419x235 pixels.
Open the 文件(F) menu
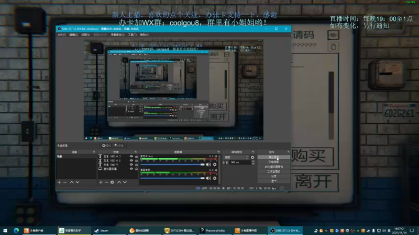tap(62, 34)
